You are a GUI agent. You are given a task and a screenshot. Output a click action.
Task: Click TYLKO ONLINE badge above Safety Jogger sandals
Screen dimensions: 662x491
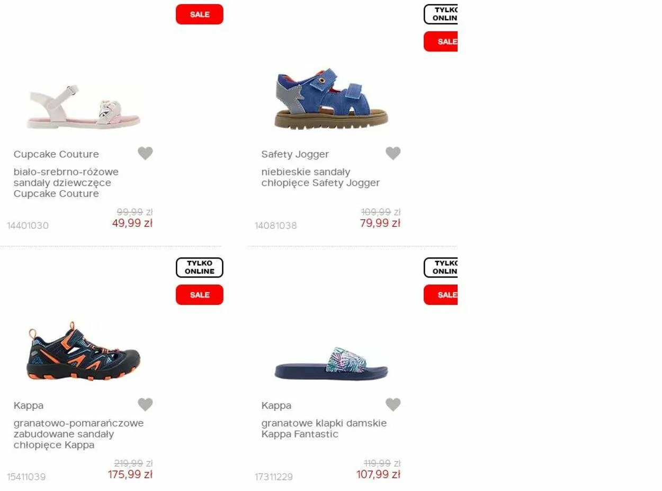[441, 14]
